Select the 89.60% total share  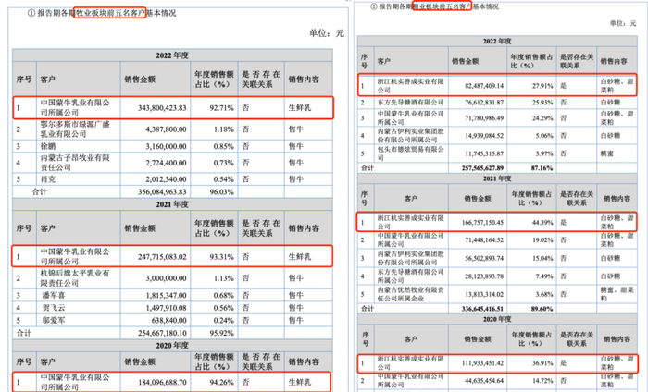542,309
